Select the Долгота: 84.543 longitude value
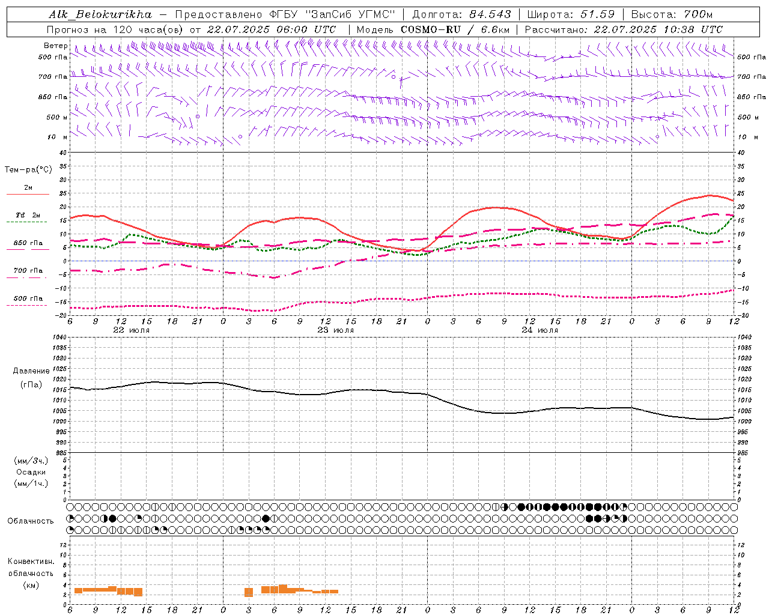This screenshot has width=769, height=615. tap(462, 14)
